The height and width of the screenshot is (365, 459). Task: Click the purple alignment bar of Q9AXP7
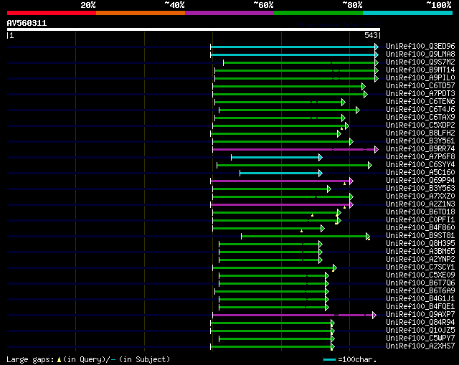(295, 316)
